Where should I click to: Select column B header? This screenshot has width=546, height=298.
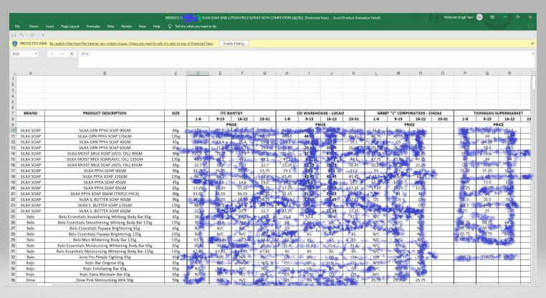pos(105,74)
